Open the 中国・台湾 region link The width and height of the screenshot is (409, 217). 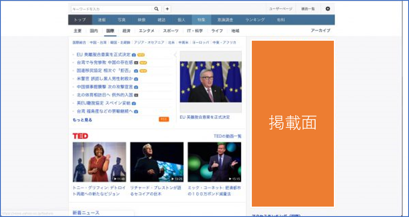tap(98, 42)
